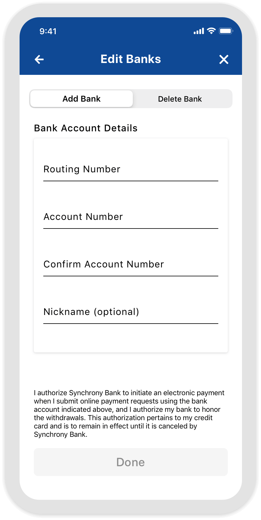Focus the Routing Number field
Image resolution: width=261 pixels, height=520 pixels.
click(x=130, y=169)
